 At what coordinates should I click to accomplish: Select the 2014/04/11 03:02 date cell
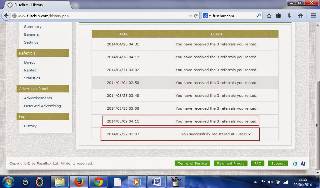pos(123,70)
